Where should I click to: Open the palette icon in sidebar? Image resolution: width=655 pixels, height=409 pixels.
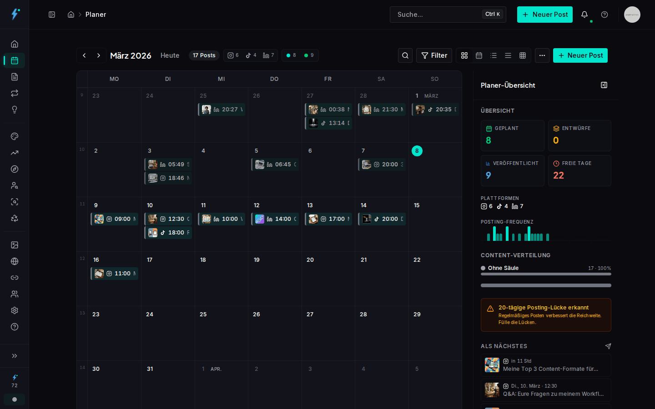15,136
